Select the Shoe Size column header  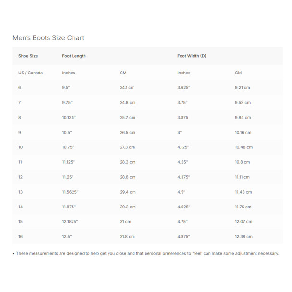[28, 56]
